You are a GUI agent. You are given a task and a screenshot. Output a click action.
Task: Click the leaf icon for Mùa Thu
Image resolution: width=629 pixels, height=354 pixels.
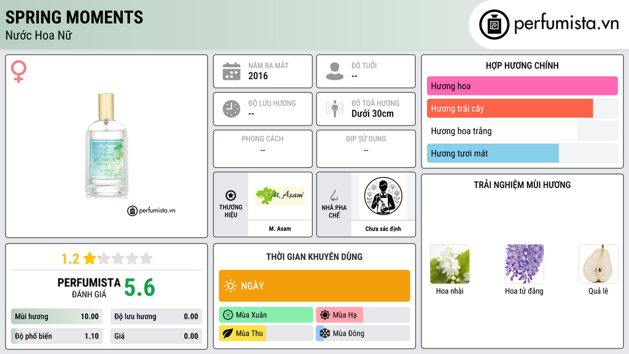[x=228, y=333]
